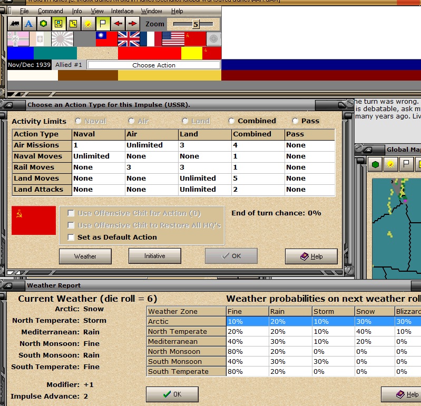The height and width of the screenshot is (406, 421).
Task: Select the faded Italian flag
Action: coord(40,39)
